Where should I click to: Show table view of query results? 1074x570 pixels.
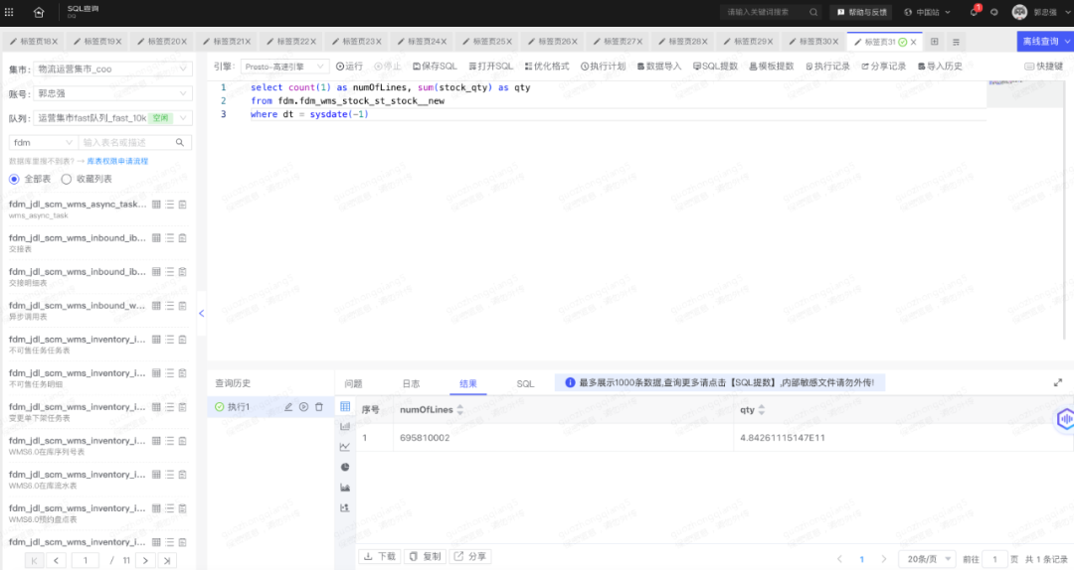pos(345,406)
